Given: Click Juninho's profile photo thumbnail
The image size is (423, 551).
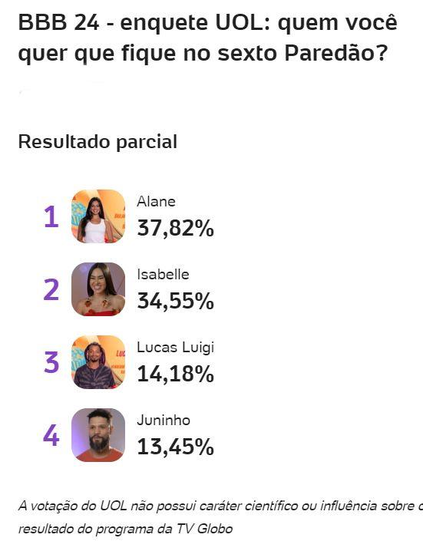Looking at the screenshot, I should (x=98, y=434).
